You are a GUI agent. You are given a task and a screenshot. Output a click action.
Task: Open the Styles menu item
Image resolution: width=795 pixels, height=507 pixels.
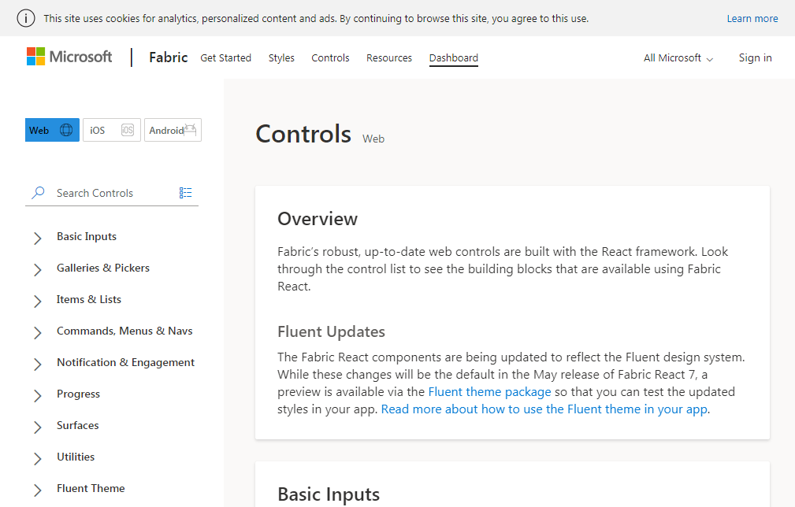coord(281,58)
